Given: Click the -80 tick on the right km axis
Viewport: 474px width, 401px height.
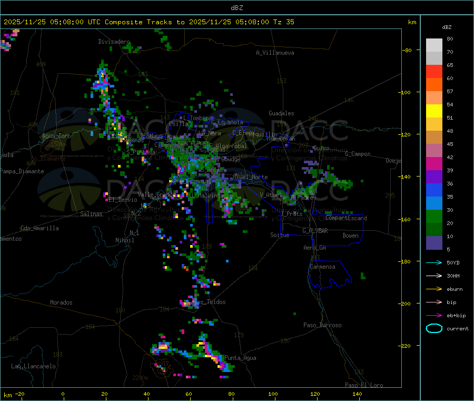Looking at the screenshot, I should coord(407,50).
